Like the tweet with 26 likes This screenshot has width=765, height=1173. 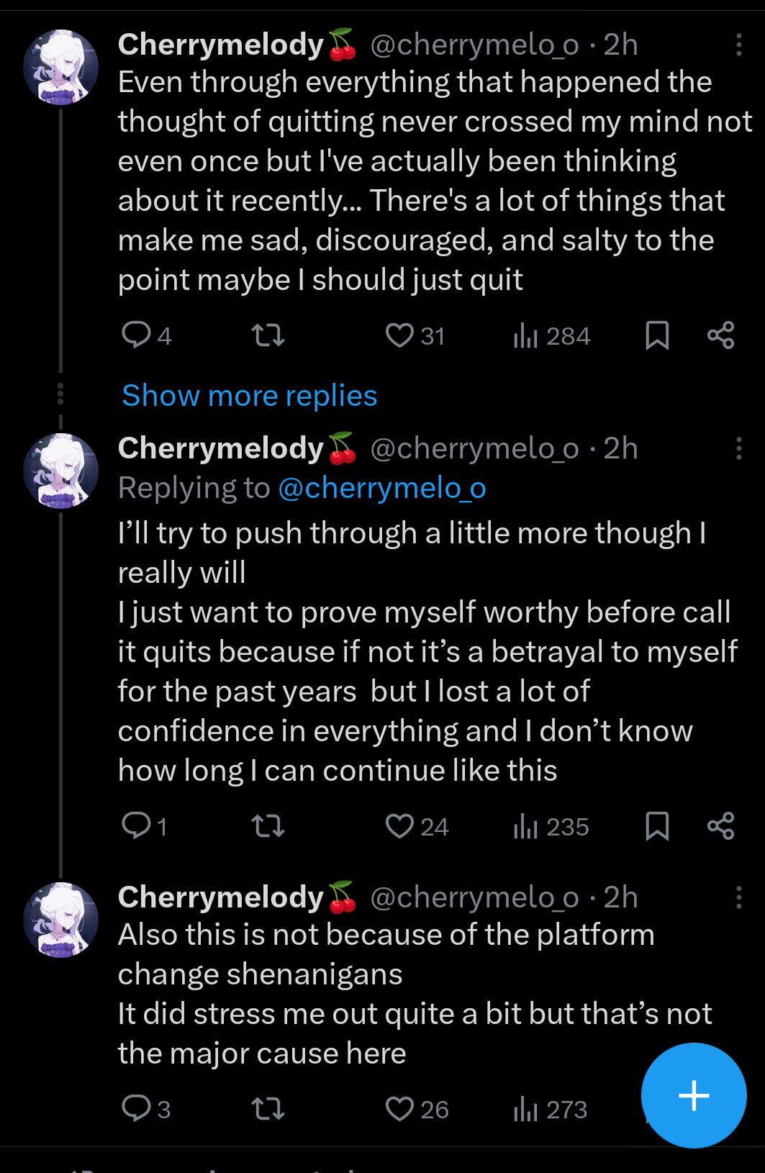pyautogui.click(x=399, y=1109)
